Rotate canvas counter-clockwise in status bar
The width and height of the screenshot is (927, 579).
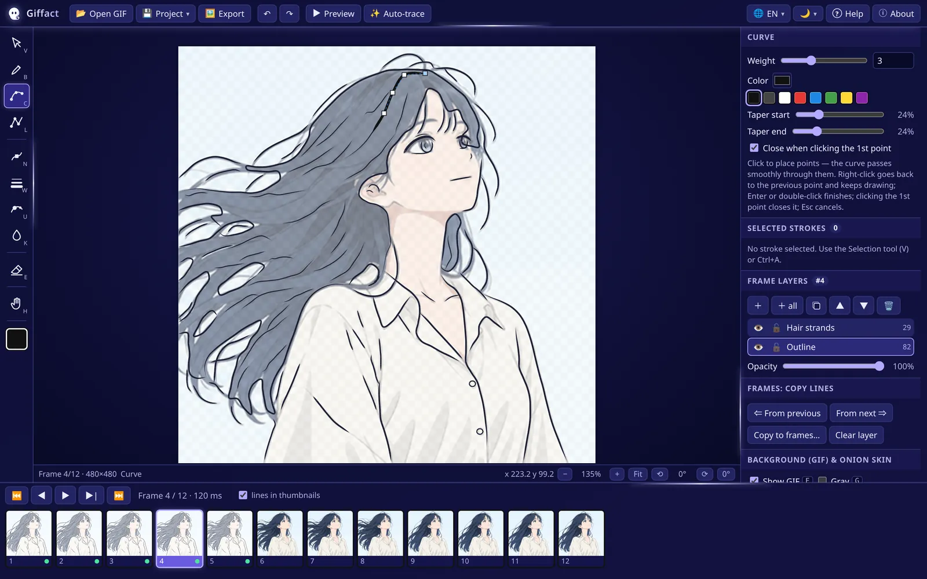coord(660,474)
